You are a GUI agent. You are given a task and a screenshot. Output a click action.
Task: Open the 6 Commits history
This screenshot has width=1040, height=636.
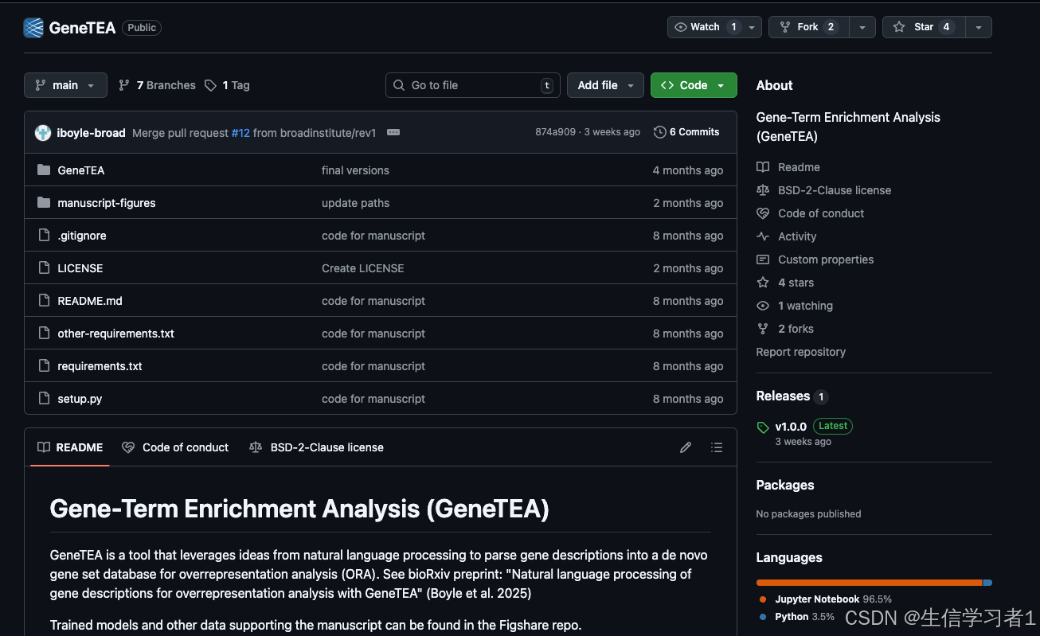686,132
